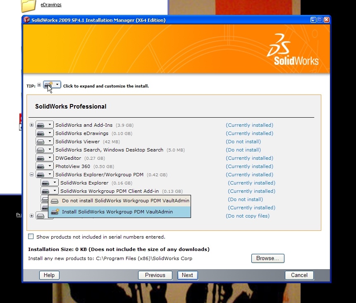Click the SW icon in the title bar
The image size is (356, 303).
point(27,20)
